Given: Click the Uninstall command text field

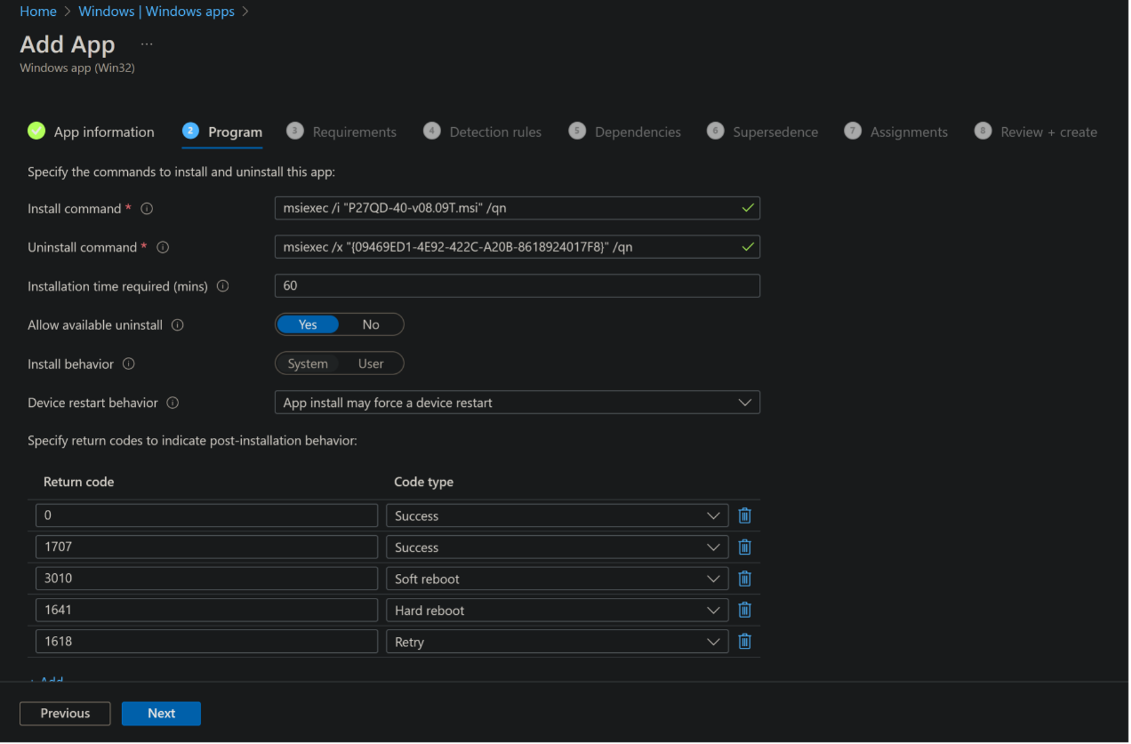Looking at the screenshot, I should coord(506,247).
